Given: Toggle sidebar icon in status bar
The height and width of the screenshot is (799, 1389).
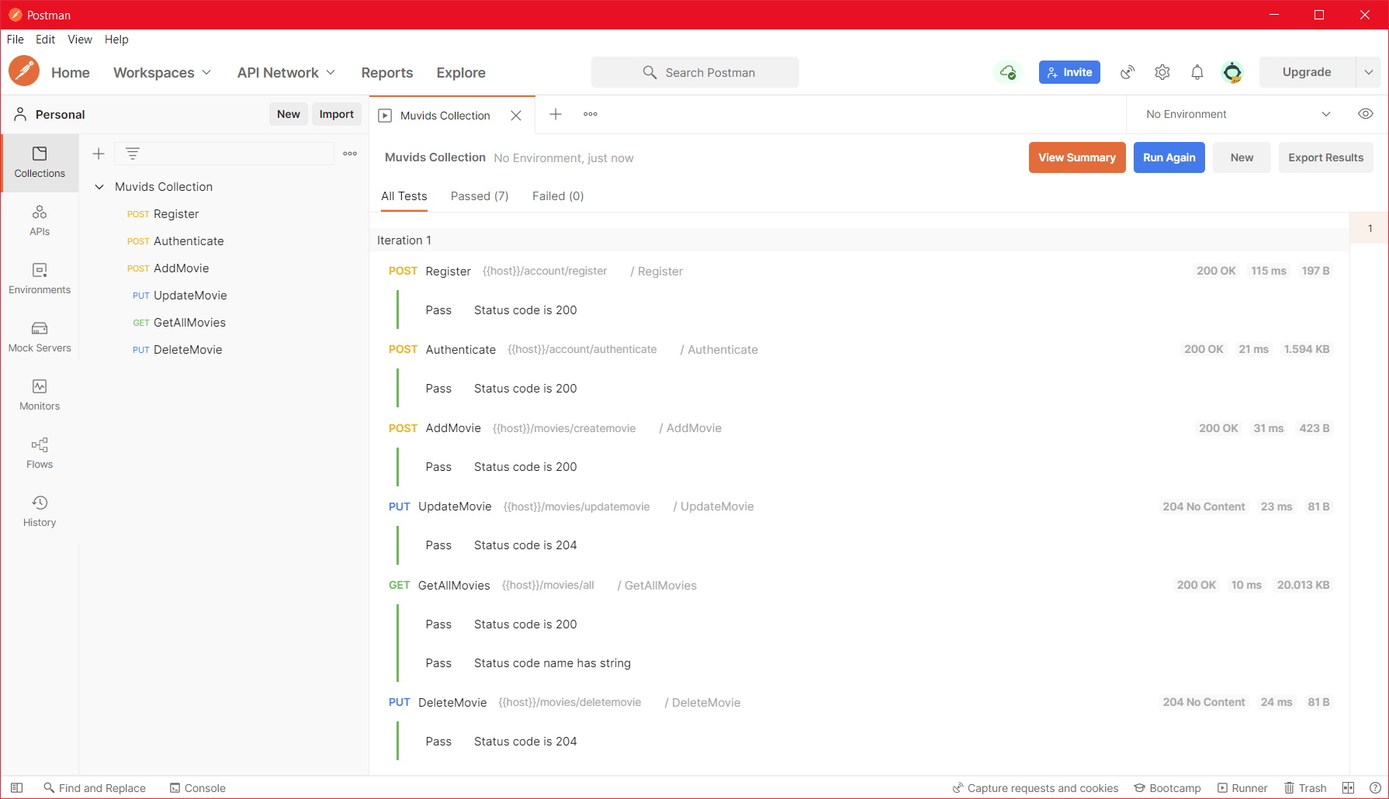Looking at the screenshot, I should (16, 787).
